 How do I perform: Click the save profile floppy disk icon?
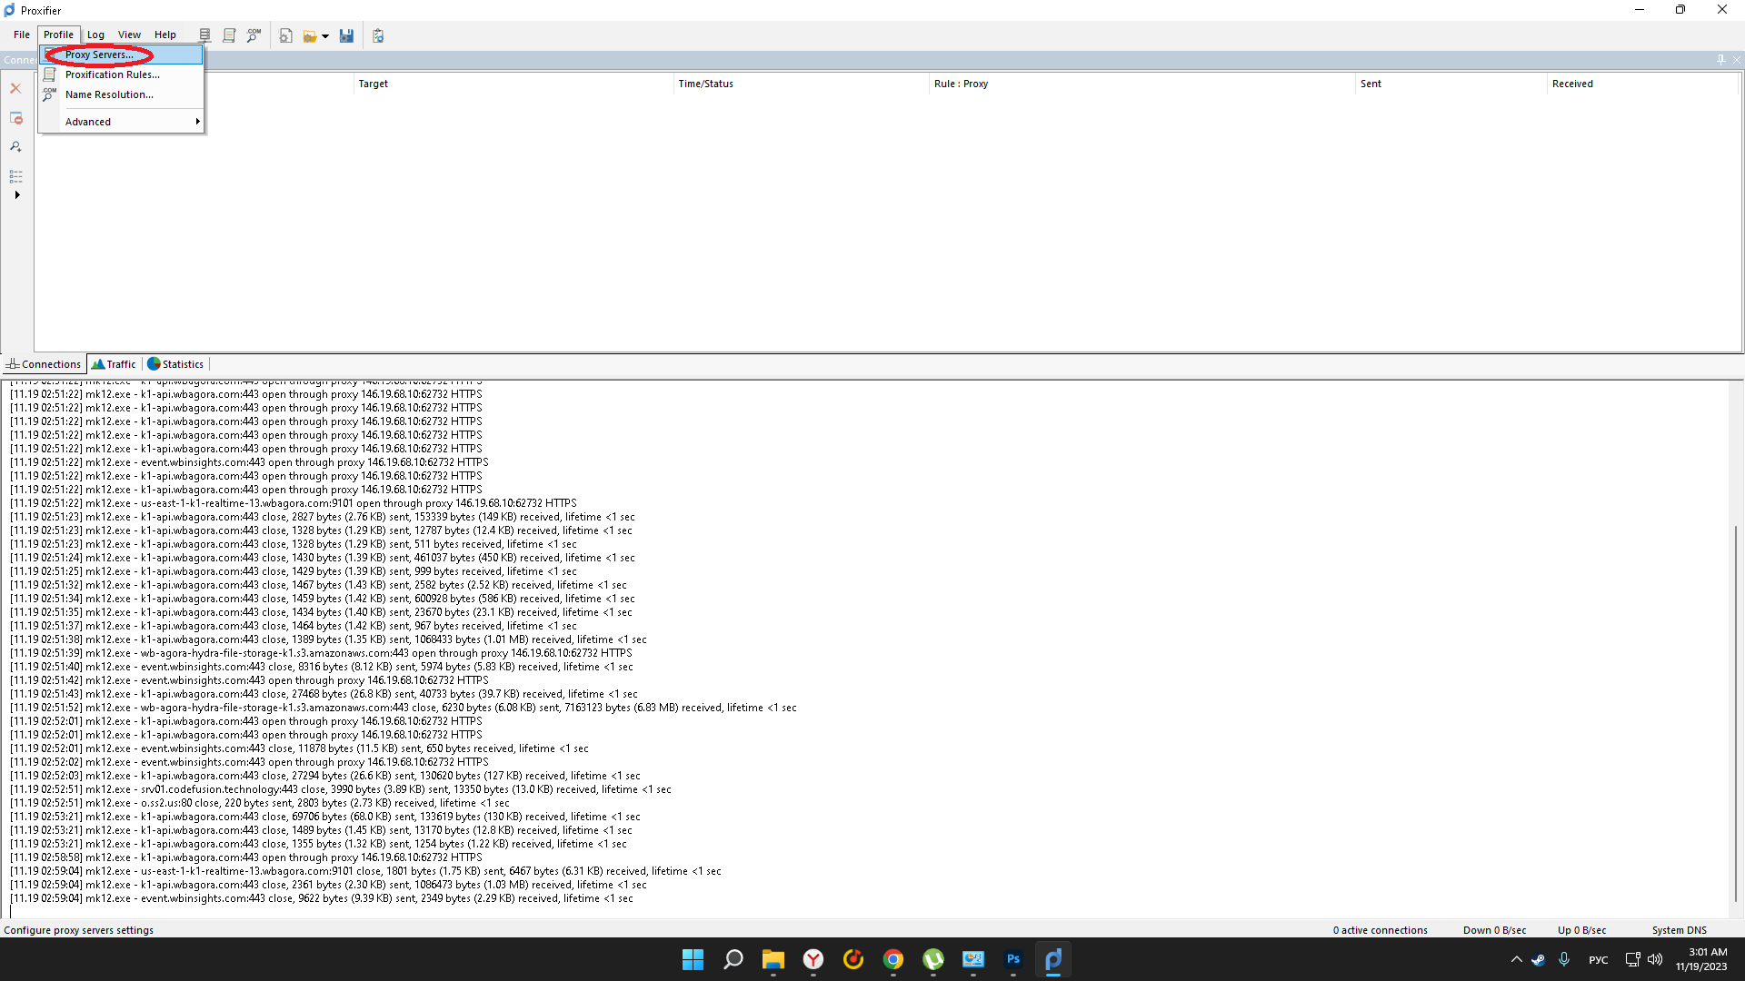coord(346,35)
